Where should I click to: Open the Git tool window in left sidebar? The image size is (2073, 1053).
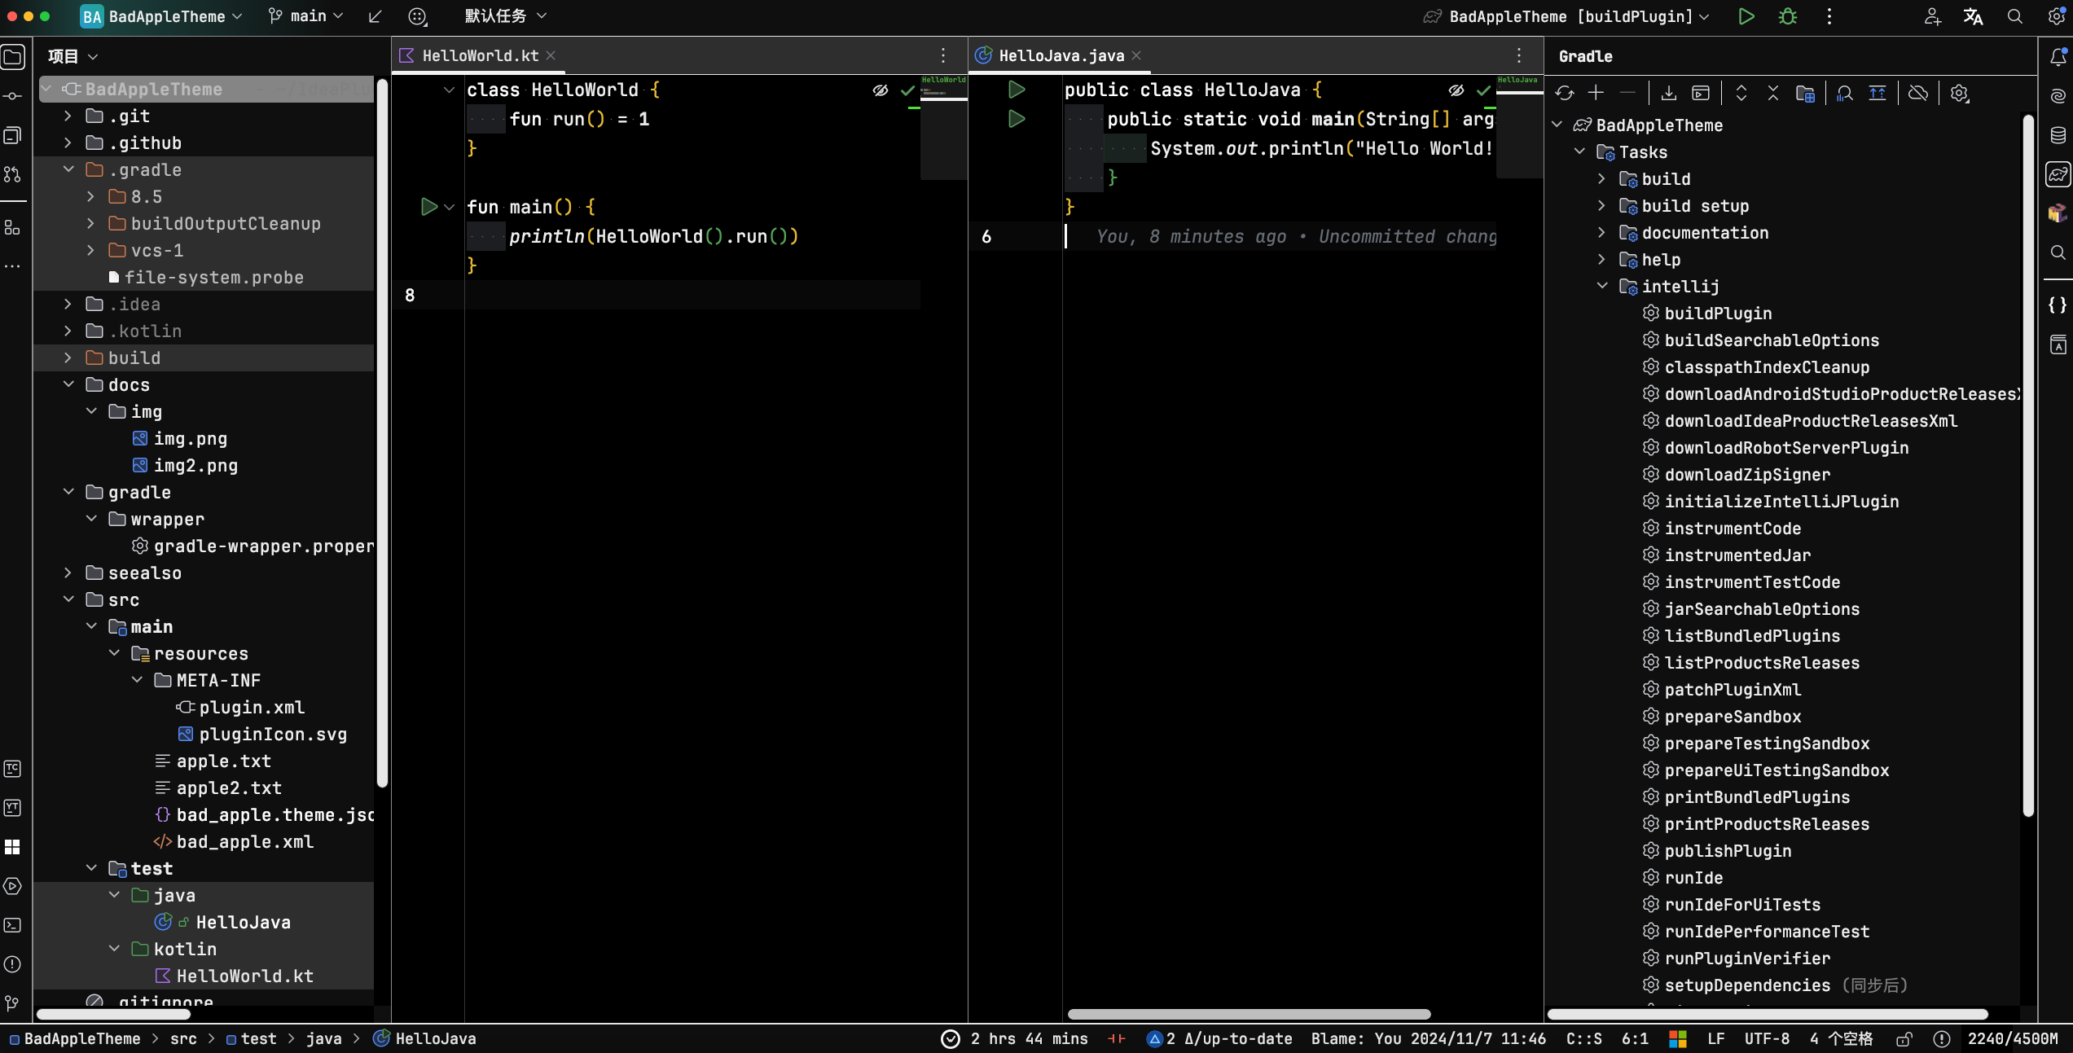coord(13,1003)
